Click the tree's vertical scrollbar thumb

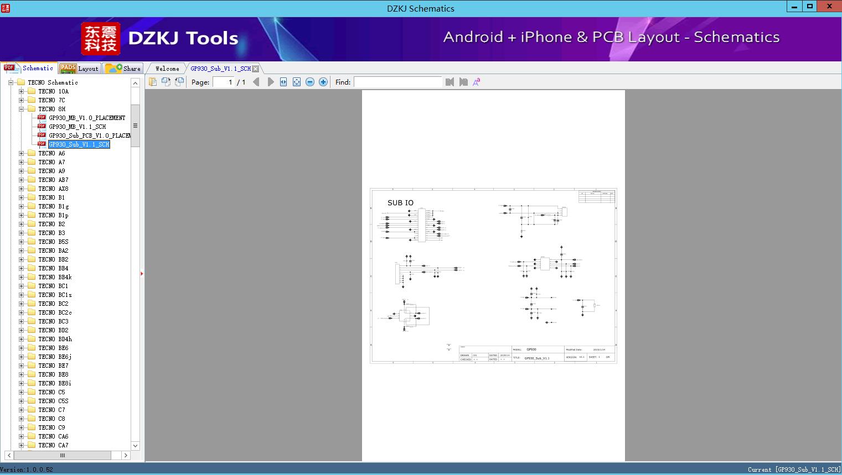pos(135,126)
